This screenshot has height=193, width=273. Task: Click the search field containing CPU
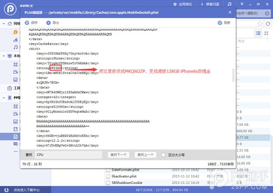68,154
